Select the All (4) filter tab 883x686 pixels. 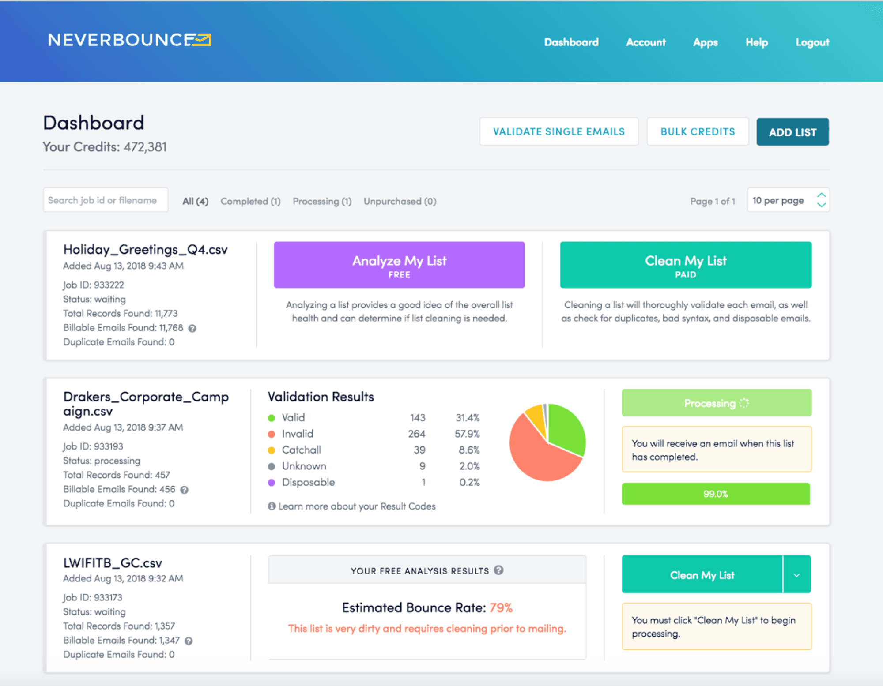click(x=195, y=201)
